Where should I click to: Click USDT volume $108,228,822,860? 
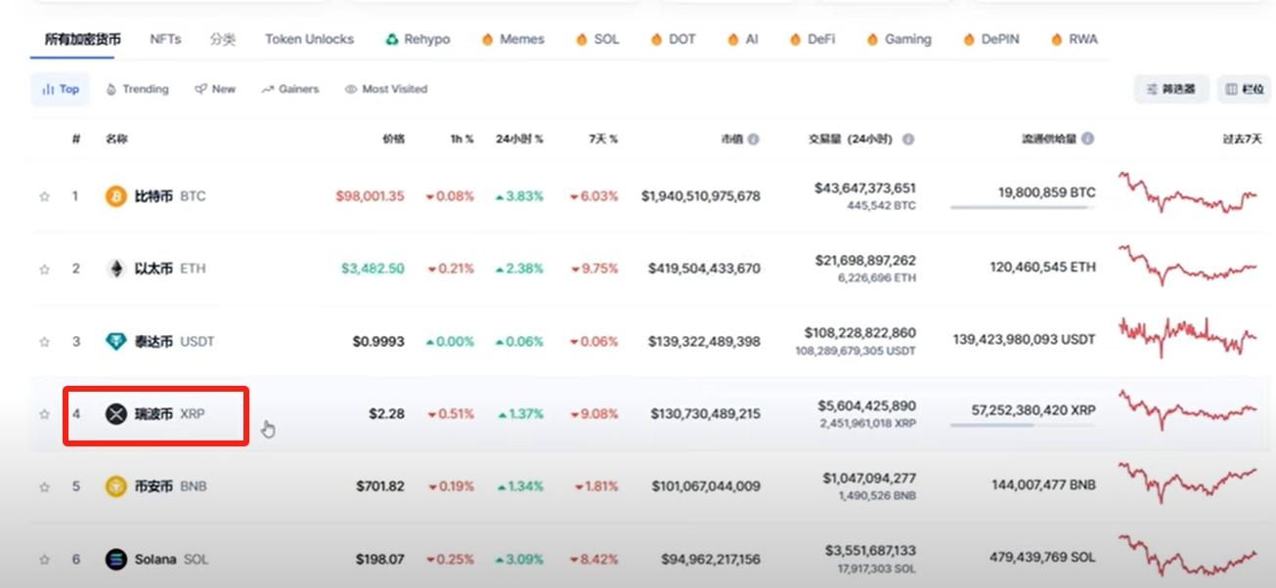pyautogui.click(x=860, y=333)
